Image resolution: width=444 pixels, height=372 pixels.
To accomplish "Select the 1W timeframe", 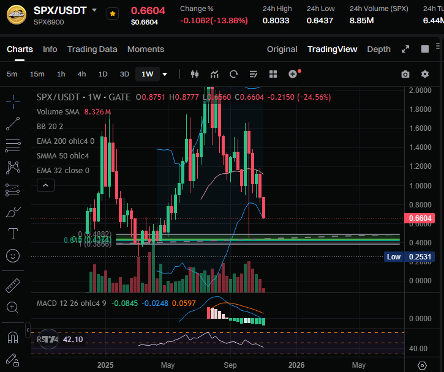I will pyautogui.click(x=147, y=74).
